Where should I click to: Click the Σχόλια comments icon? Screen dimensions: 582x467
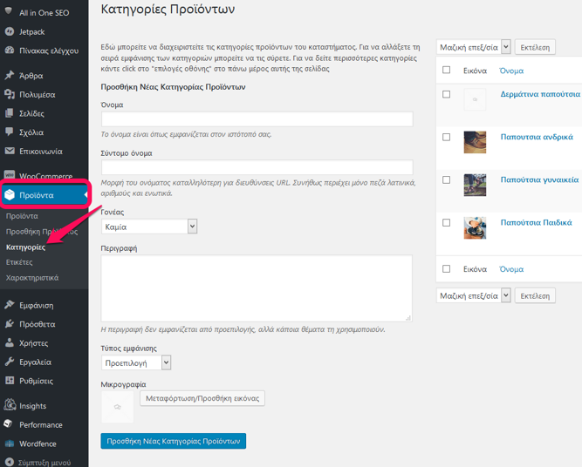click(10, 132)
